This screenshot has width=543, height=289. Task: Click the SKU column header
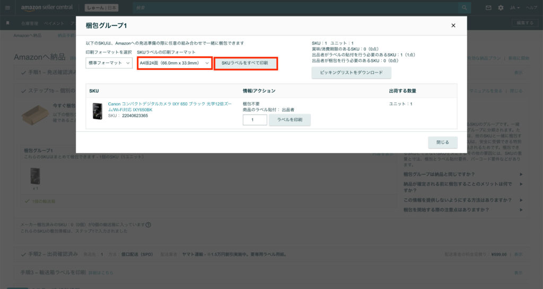point(94,91)
